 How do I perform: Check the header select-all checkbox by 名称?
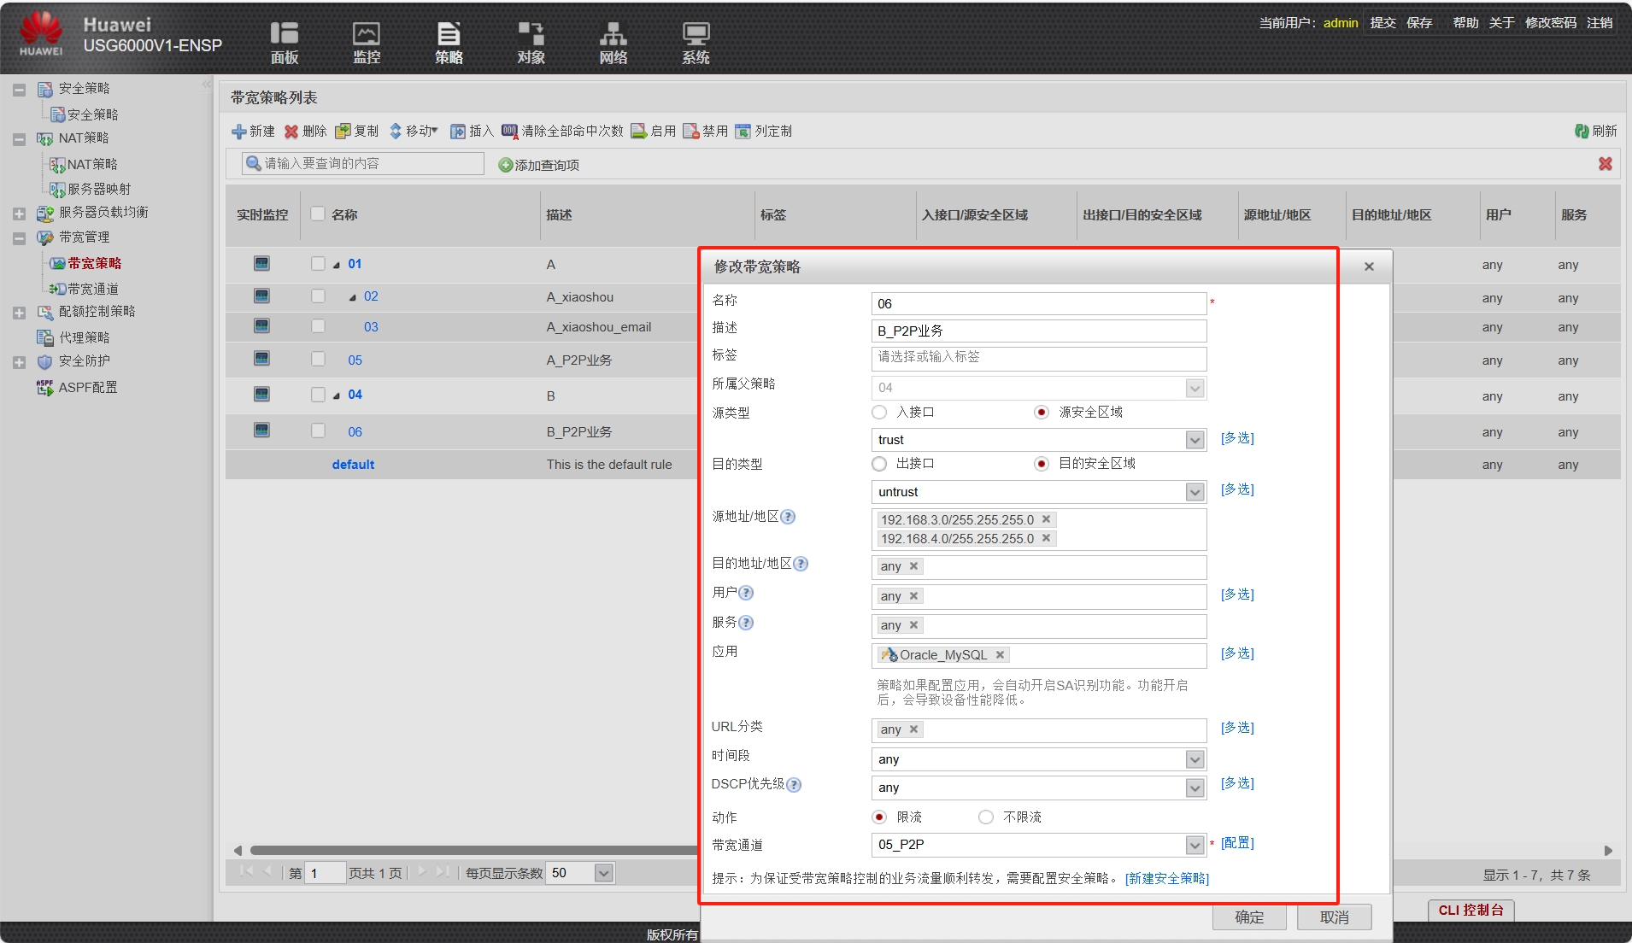coord(318,214)
